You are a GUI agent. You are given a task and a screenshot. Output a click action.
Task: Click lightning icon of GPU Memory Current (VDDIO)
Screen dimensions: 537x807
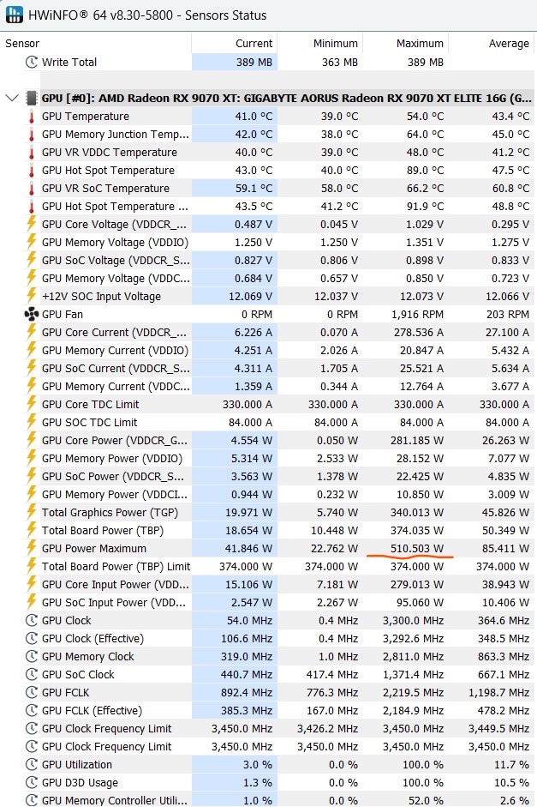(x=32, y=350)
